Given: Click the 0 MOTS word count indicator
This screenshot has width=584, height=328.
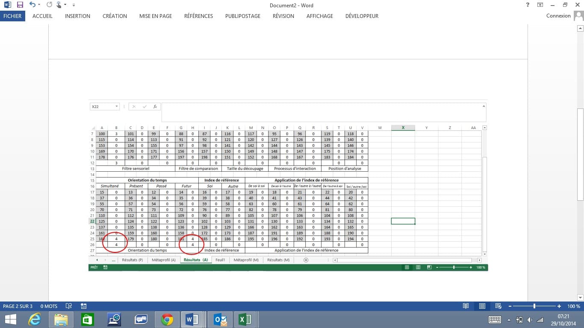Looking at the screenshot, I should coord(49,306).
